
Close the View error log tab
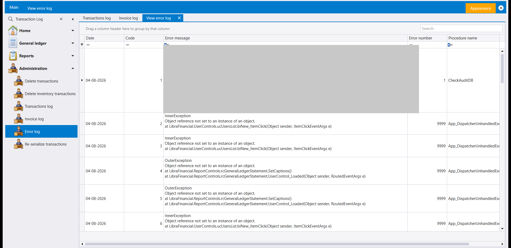[x=179, y=18]
